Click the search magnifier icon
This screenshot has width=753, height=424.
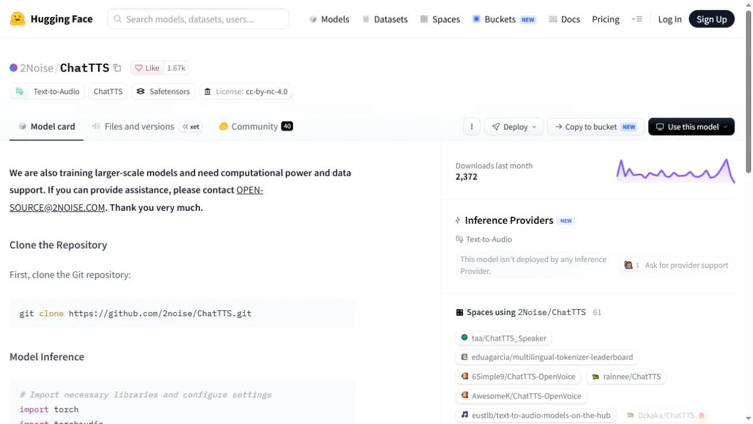(x=118, y=19)
